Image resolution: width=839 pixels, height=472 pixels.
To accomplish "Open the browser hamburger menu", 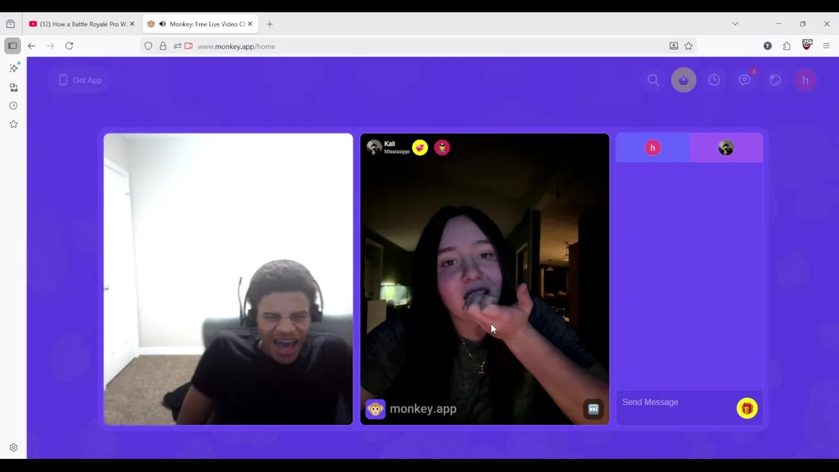I will (826, 46).
